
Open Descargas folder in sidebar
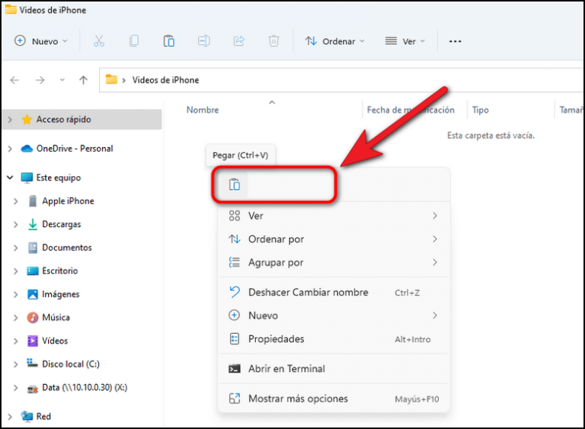coord(61,224)
